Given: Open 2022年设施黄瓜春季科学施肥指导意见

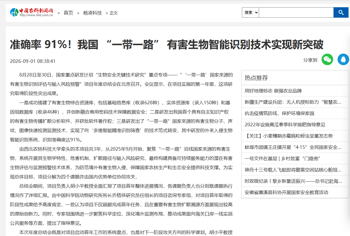Looking at the screenshot, I should pyautogui.click(x=285, y=125).
